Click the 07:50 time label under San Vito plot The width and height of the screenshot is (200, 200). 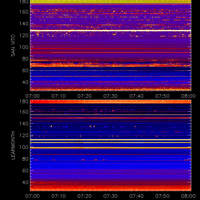(162, 96)
